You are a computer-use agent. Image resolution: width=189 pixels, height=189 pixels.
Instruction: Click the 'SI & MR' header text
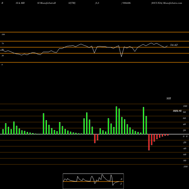[20, 3]
